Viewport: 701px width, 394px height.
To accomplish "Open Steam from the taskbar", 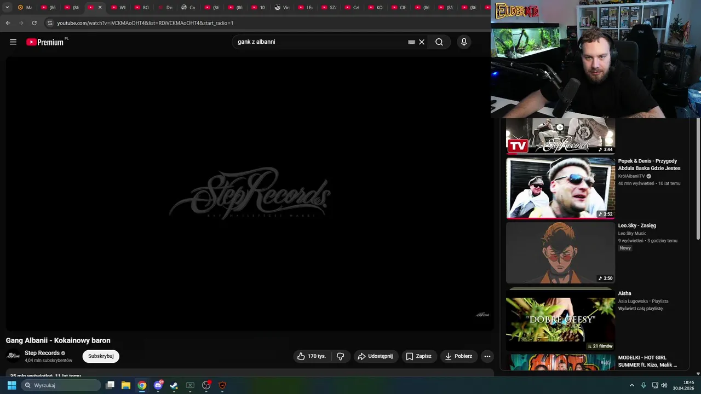I will coord(174,385).
